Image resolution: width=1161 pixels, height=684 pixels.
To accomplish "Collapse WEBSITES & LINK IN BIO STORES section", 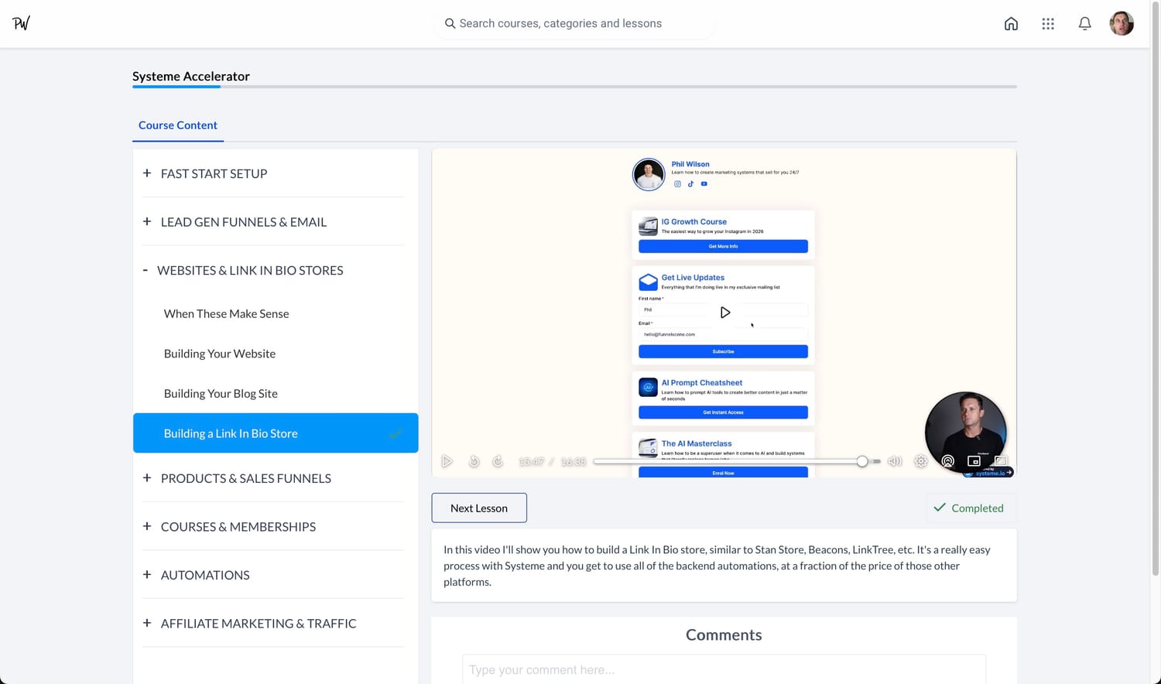I will 249,271.
